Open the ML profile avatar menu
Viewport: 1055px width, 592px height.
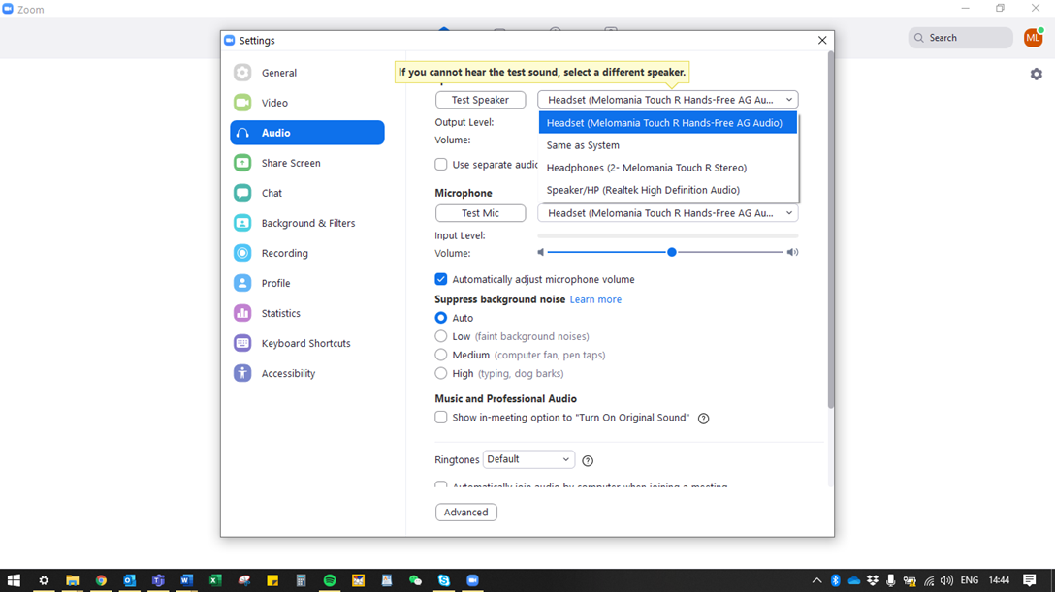[1033, 38]
